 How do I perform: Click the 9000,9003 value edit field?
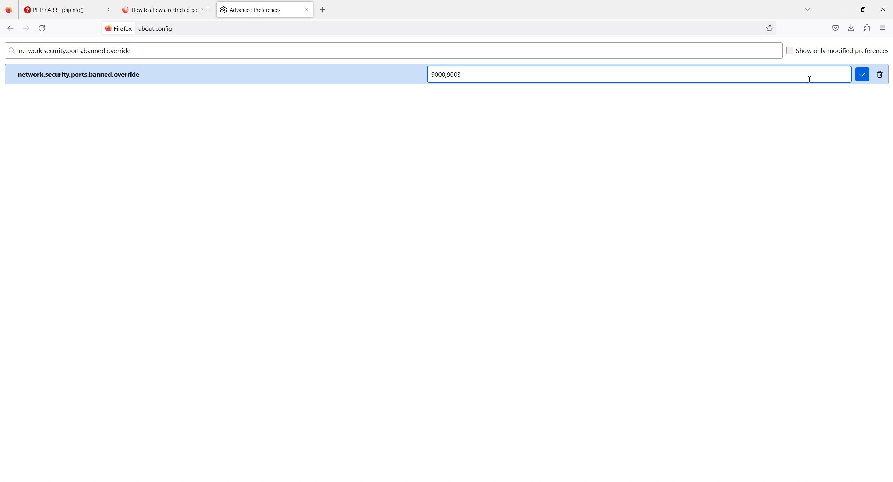628,74
